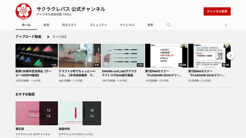This screenshot has width=246, height=138.
Task: Click the Sakura Craypas channel logo avatar
Action: (x=24, y=11)
